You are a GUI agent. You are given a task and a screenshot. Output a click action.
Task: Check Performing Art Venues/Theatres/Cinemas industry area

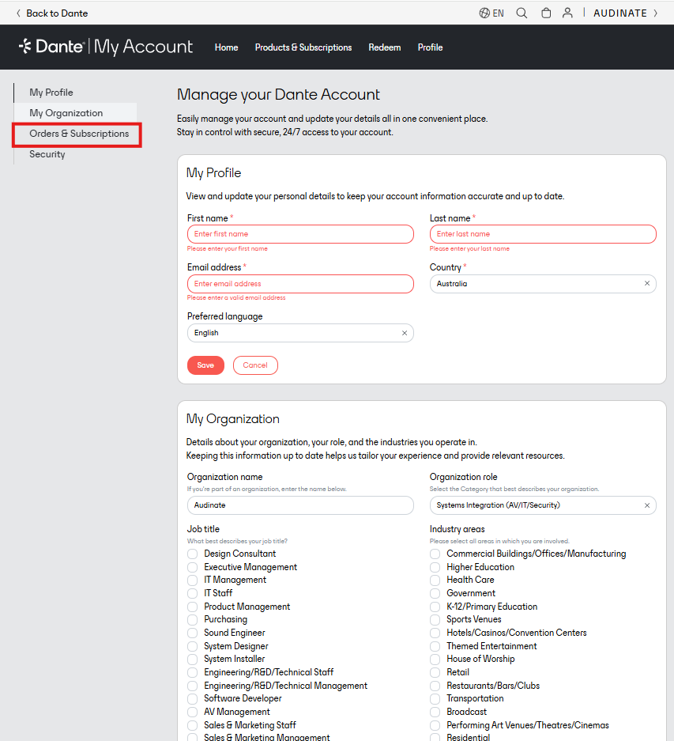pyautogui.click(x=435, y=725)
